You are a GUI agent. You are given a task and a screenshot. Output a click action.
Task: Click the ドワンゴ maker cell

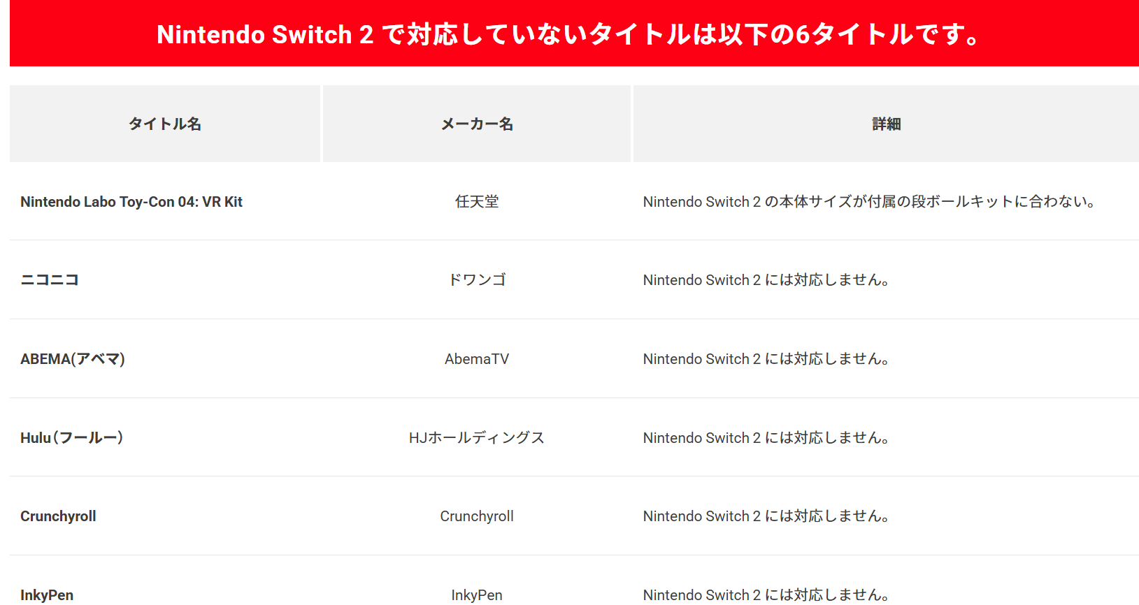pyautogui.click(x=477, y=280)
